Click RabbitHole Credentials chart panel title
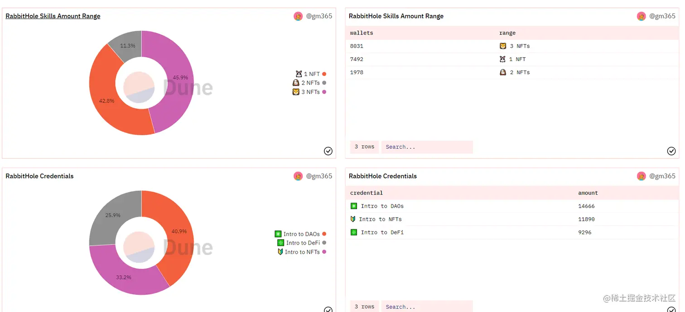Viewport: 685px width, 312px height. pyautogui.click(x=39, y=176)
